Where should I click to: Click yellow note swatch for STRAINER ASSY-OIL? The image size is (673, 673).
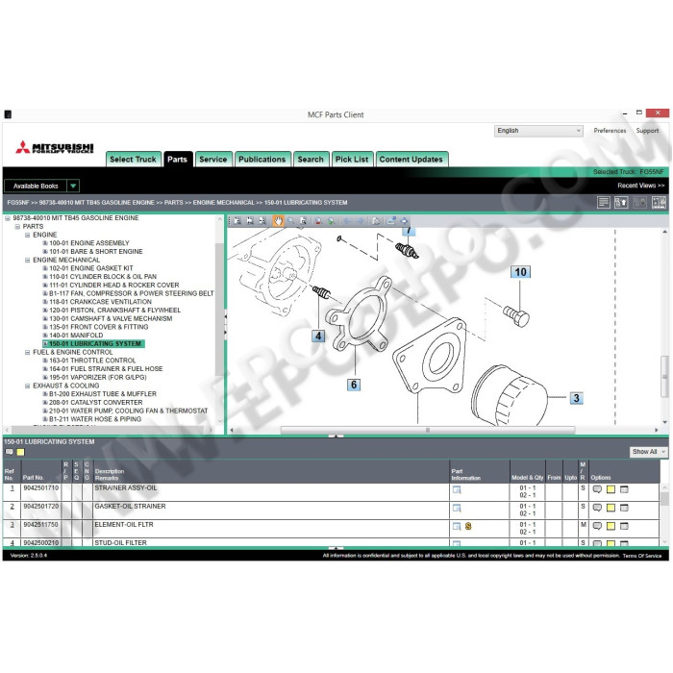611,489
